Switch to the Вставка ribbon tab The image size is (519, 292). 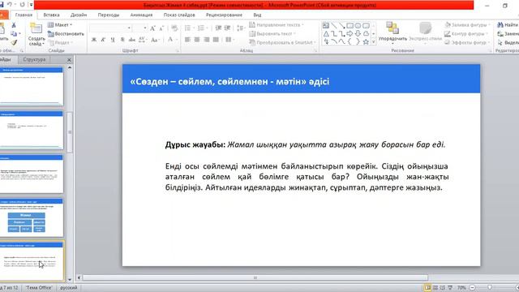tap(51, 15)
